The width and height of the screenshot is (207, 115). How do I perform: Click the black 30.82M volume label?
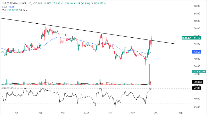click(x=197, y=82)
